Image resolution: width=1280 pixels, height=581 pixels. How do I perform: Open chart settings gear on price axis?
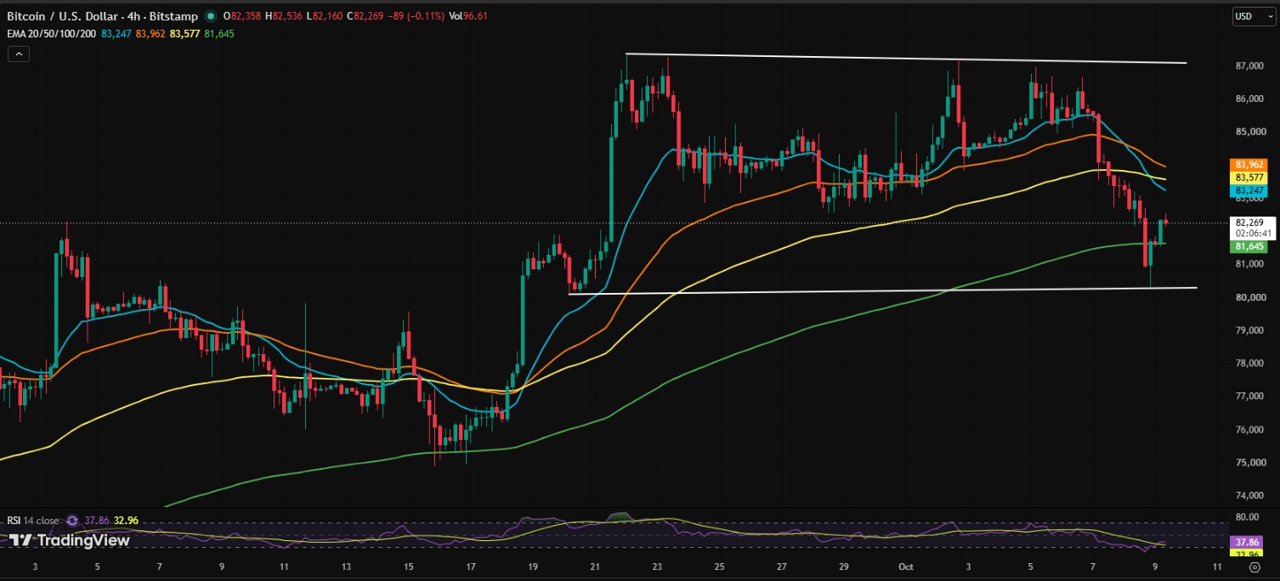pos(1255,566)
